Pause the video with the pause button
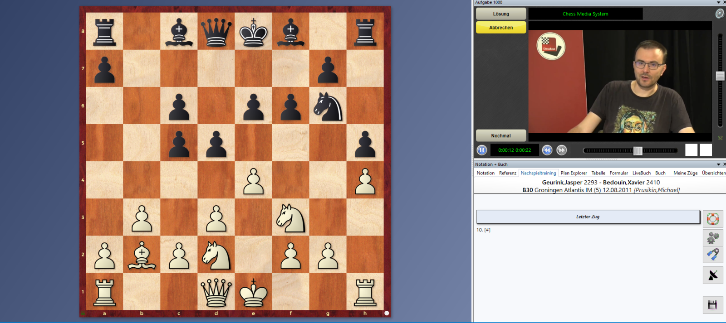This screenshot has height=323, width=726. click(482, 150)
